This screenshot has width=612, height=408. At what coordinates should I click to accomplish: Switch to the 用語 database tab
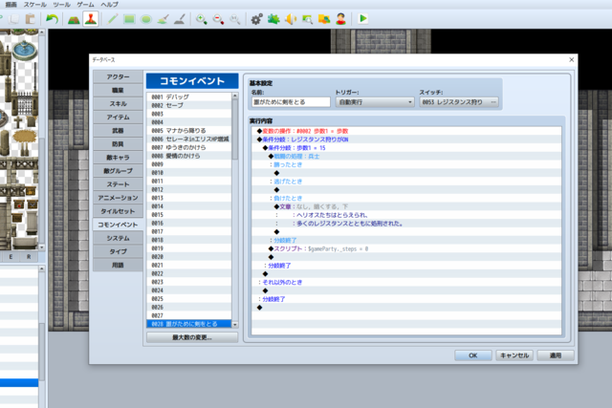click(x=118, y=265)
